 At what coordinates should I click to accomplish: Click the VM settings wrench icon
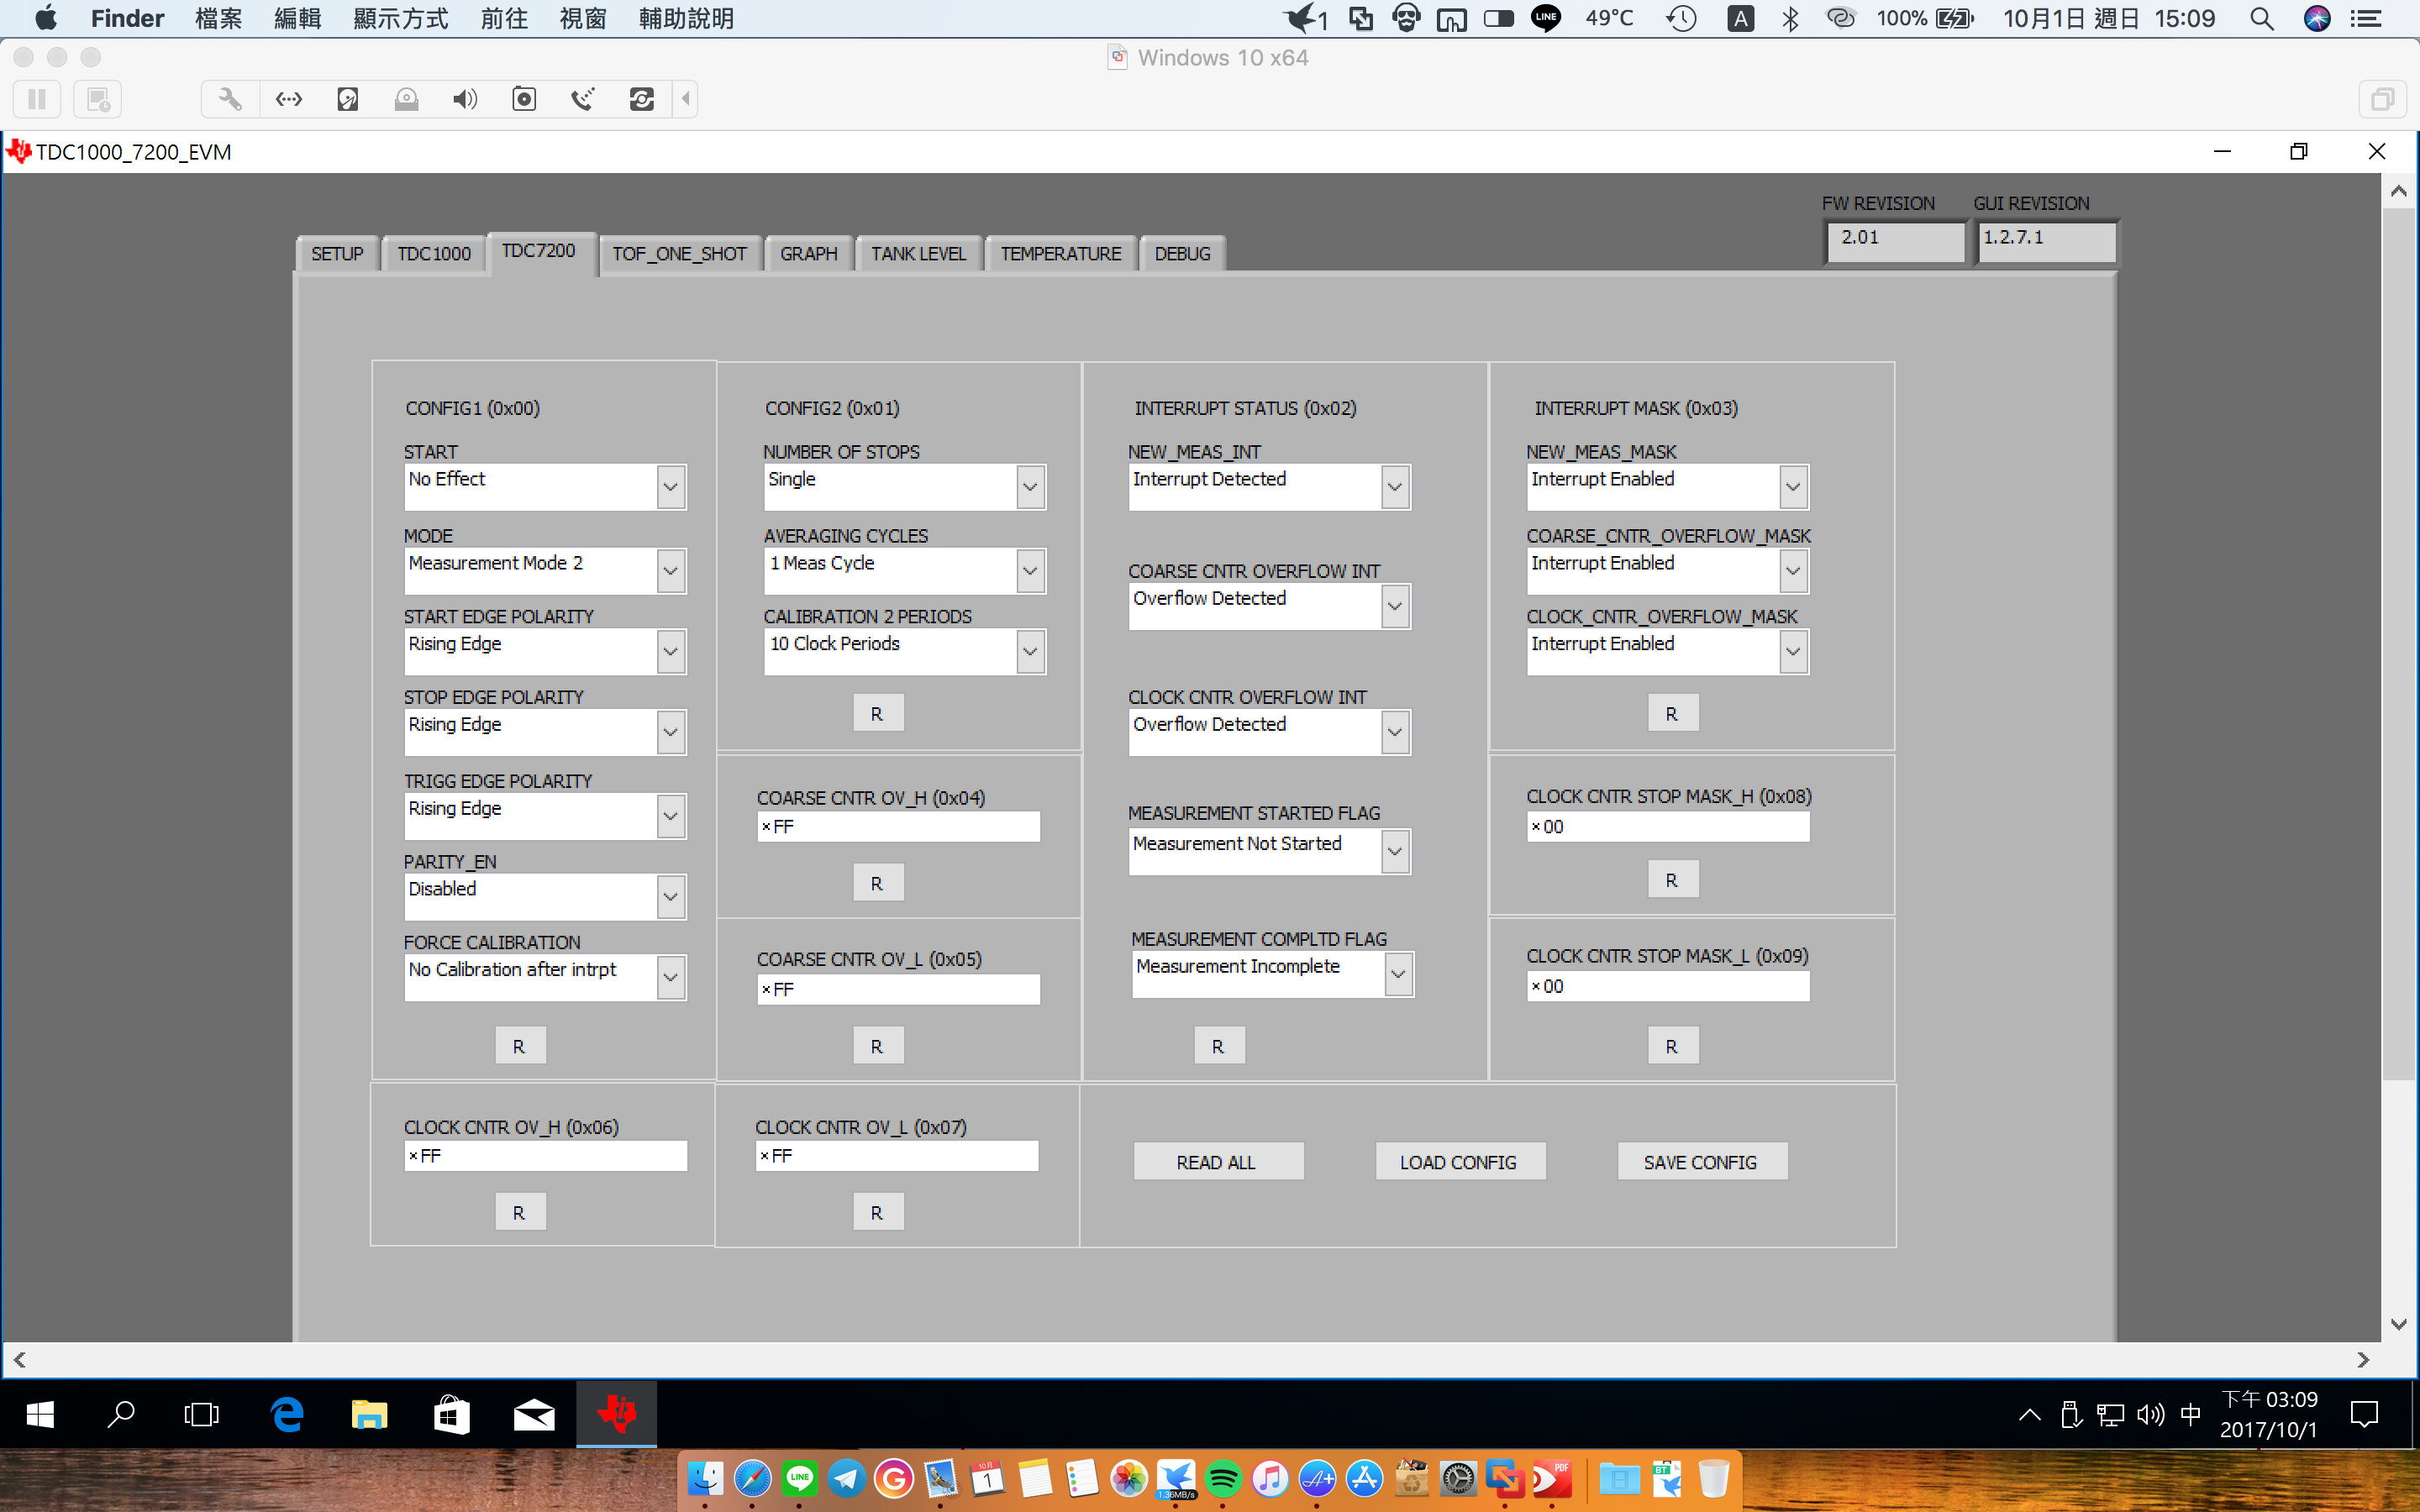pos(230,99)
